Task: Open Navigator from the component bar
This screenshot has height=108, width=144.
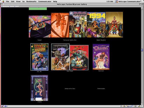Action: [124, 106]
